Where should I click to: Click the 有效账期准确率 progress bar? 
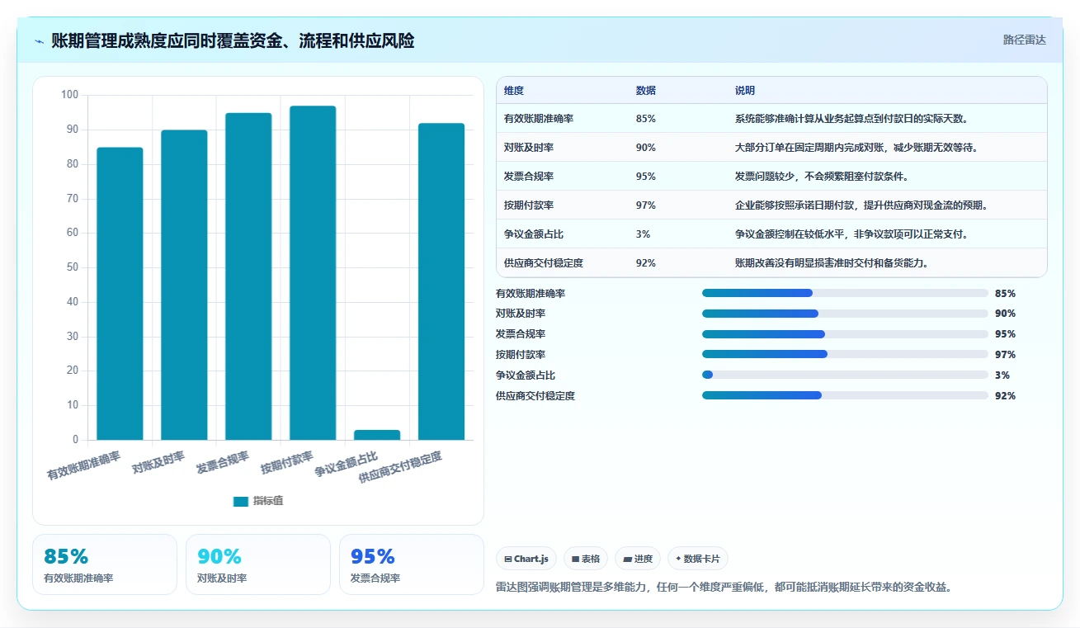click(845, 293)
